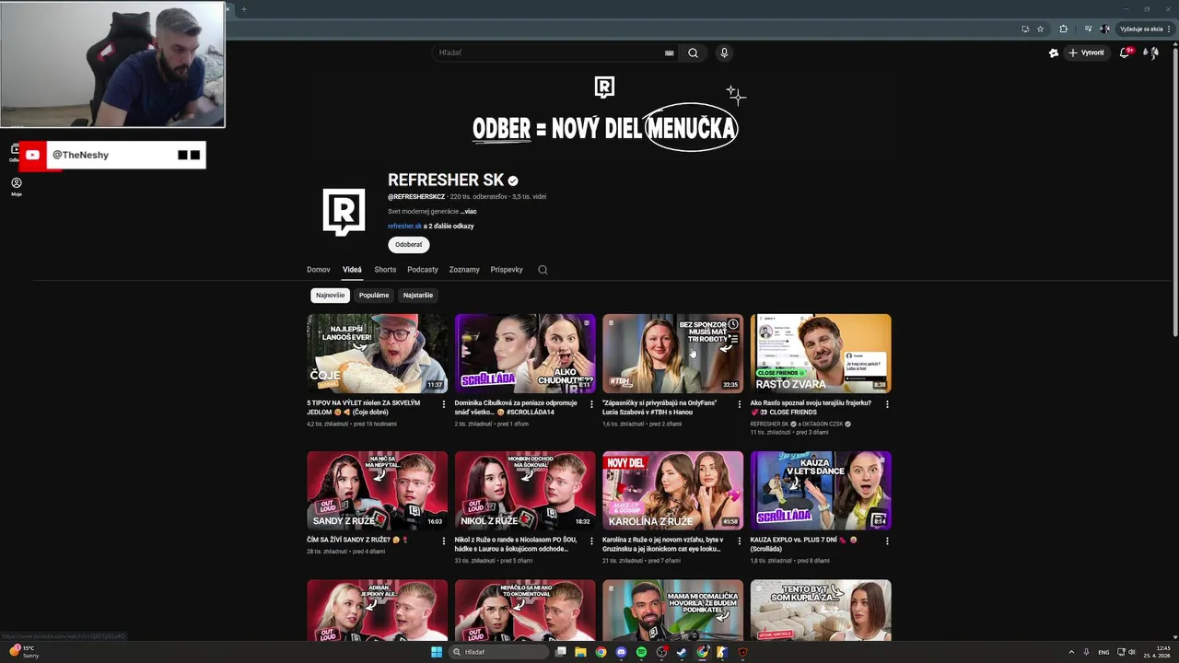The width and height of the screenshot is (1179, 663).
Task: Open the refresher.sk link
Action: click(x=404, y=227)
